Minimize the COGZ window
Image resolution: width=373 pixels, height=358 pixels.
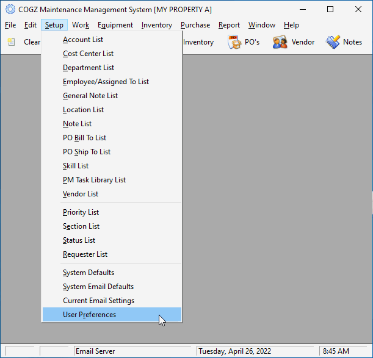(303, 10)
